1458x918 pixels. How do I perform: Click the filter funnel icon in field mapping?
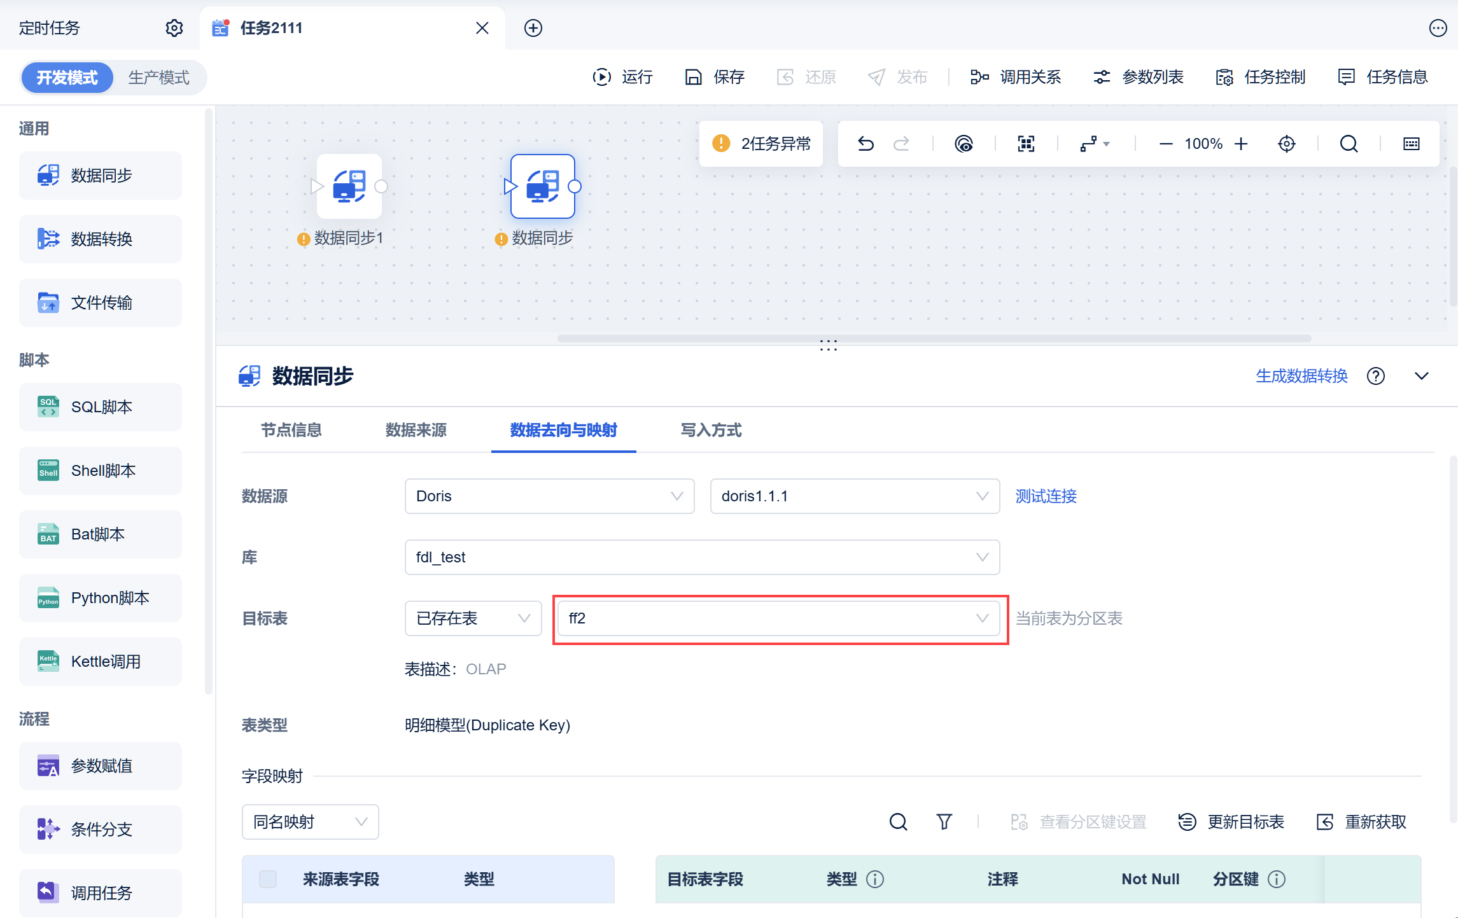point(944,822)
